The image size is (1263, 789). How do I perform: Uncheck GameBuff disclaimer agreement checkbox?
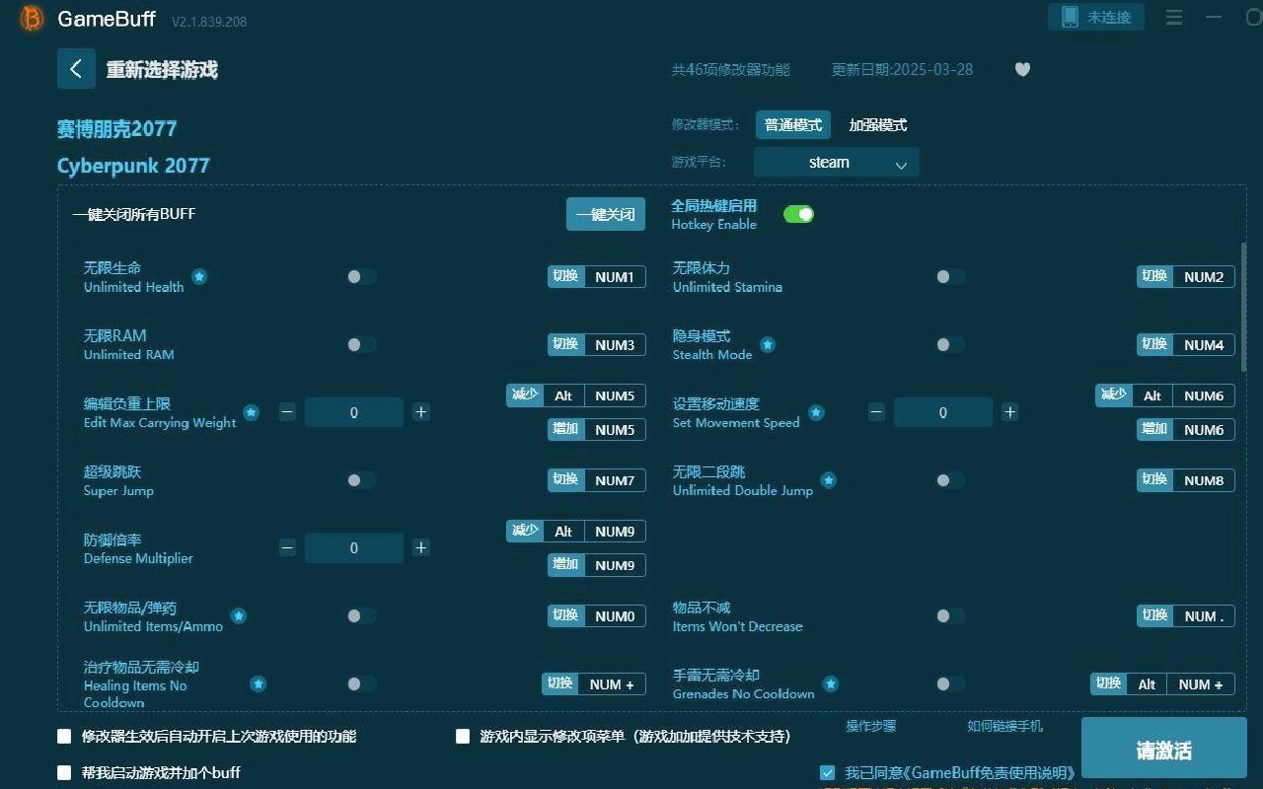tap(828, 773)
